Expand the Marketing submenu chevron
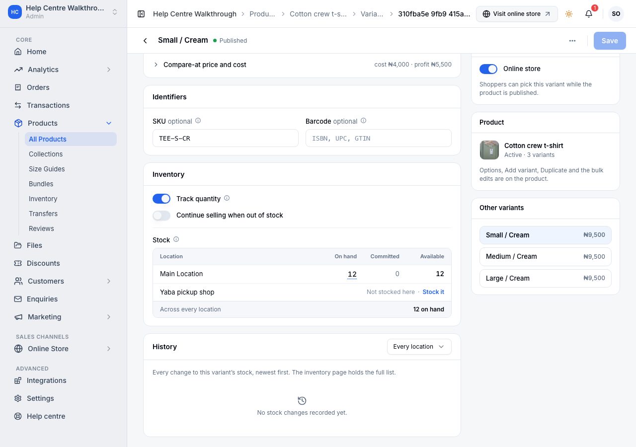Screen dimensions: 636x447 click(109, 317)
